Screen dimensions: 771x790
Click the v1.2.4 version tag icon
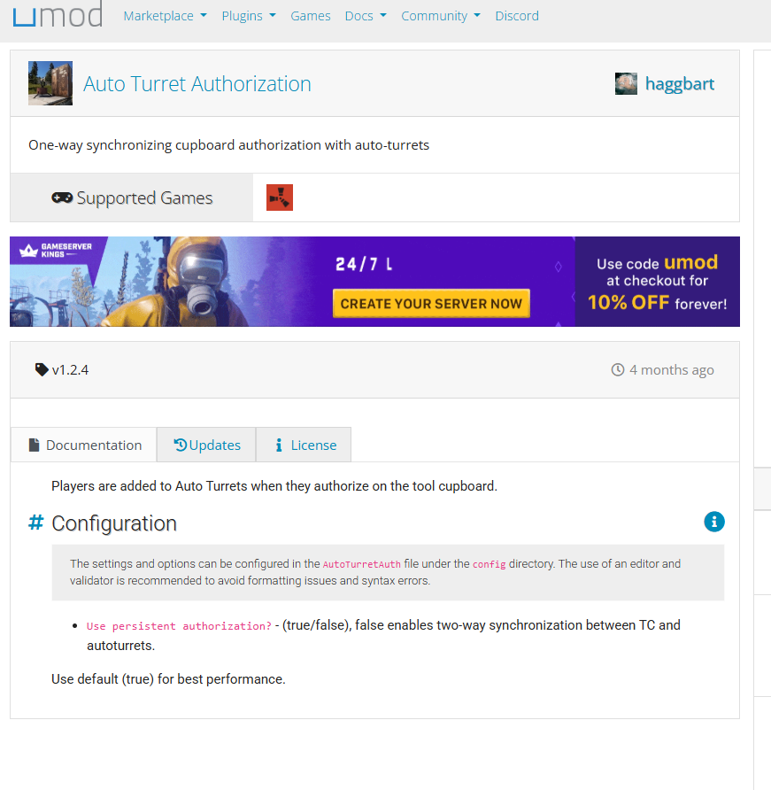(x=42, y=370)
